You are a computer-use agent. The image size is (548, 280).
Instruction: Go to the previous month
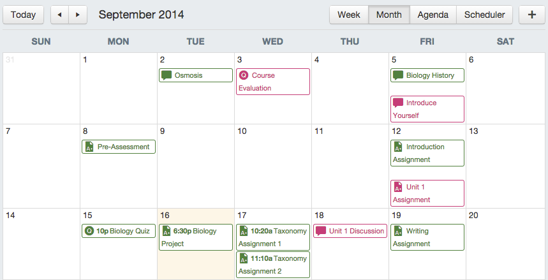(60, 15)
